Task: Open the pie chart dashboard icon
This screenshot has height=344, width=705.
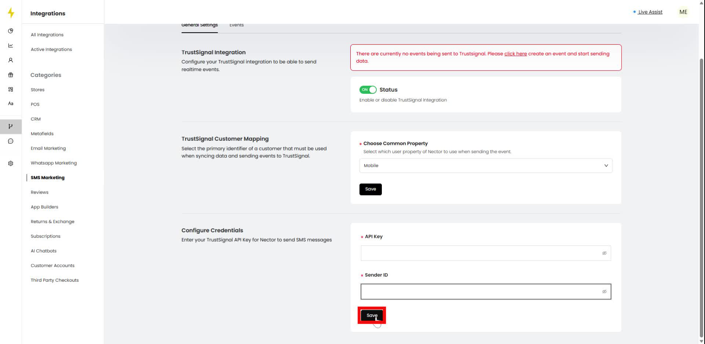Action: click(11, 31)
